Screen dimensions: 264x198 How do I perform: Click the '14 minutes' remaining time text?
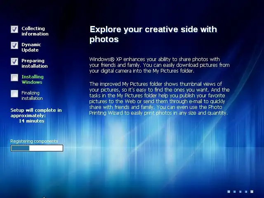31,121
